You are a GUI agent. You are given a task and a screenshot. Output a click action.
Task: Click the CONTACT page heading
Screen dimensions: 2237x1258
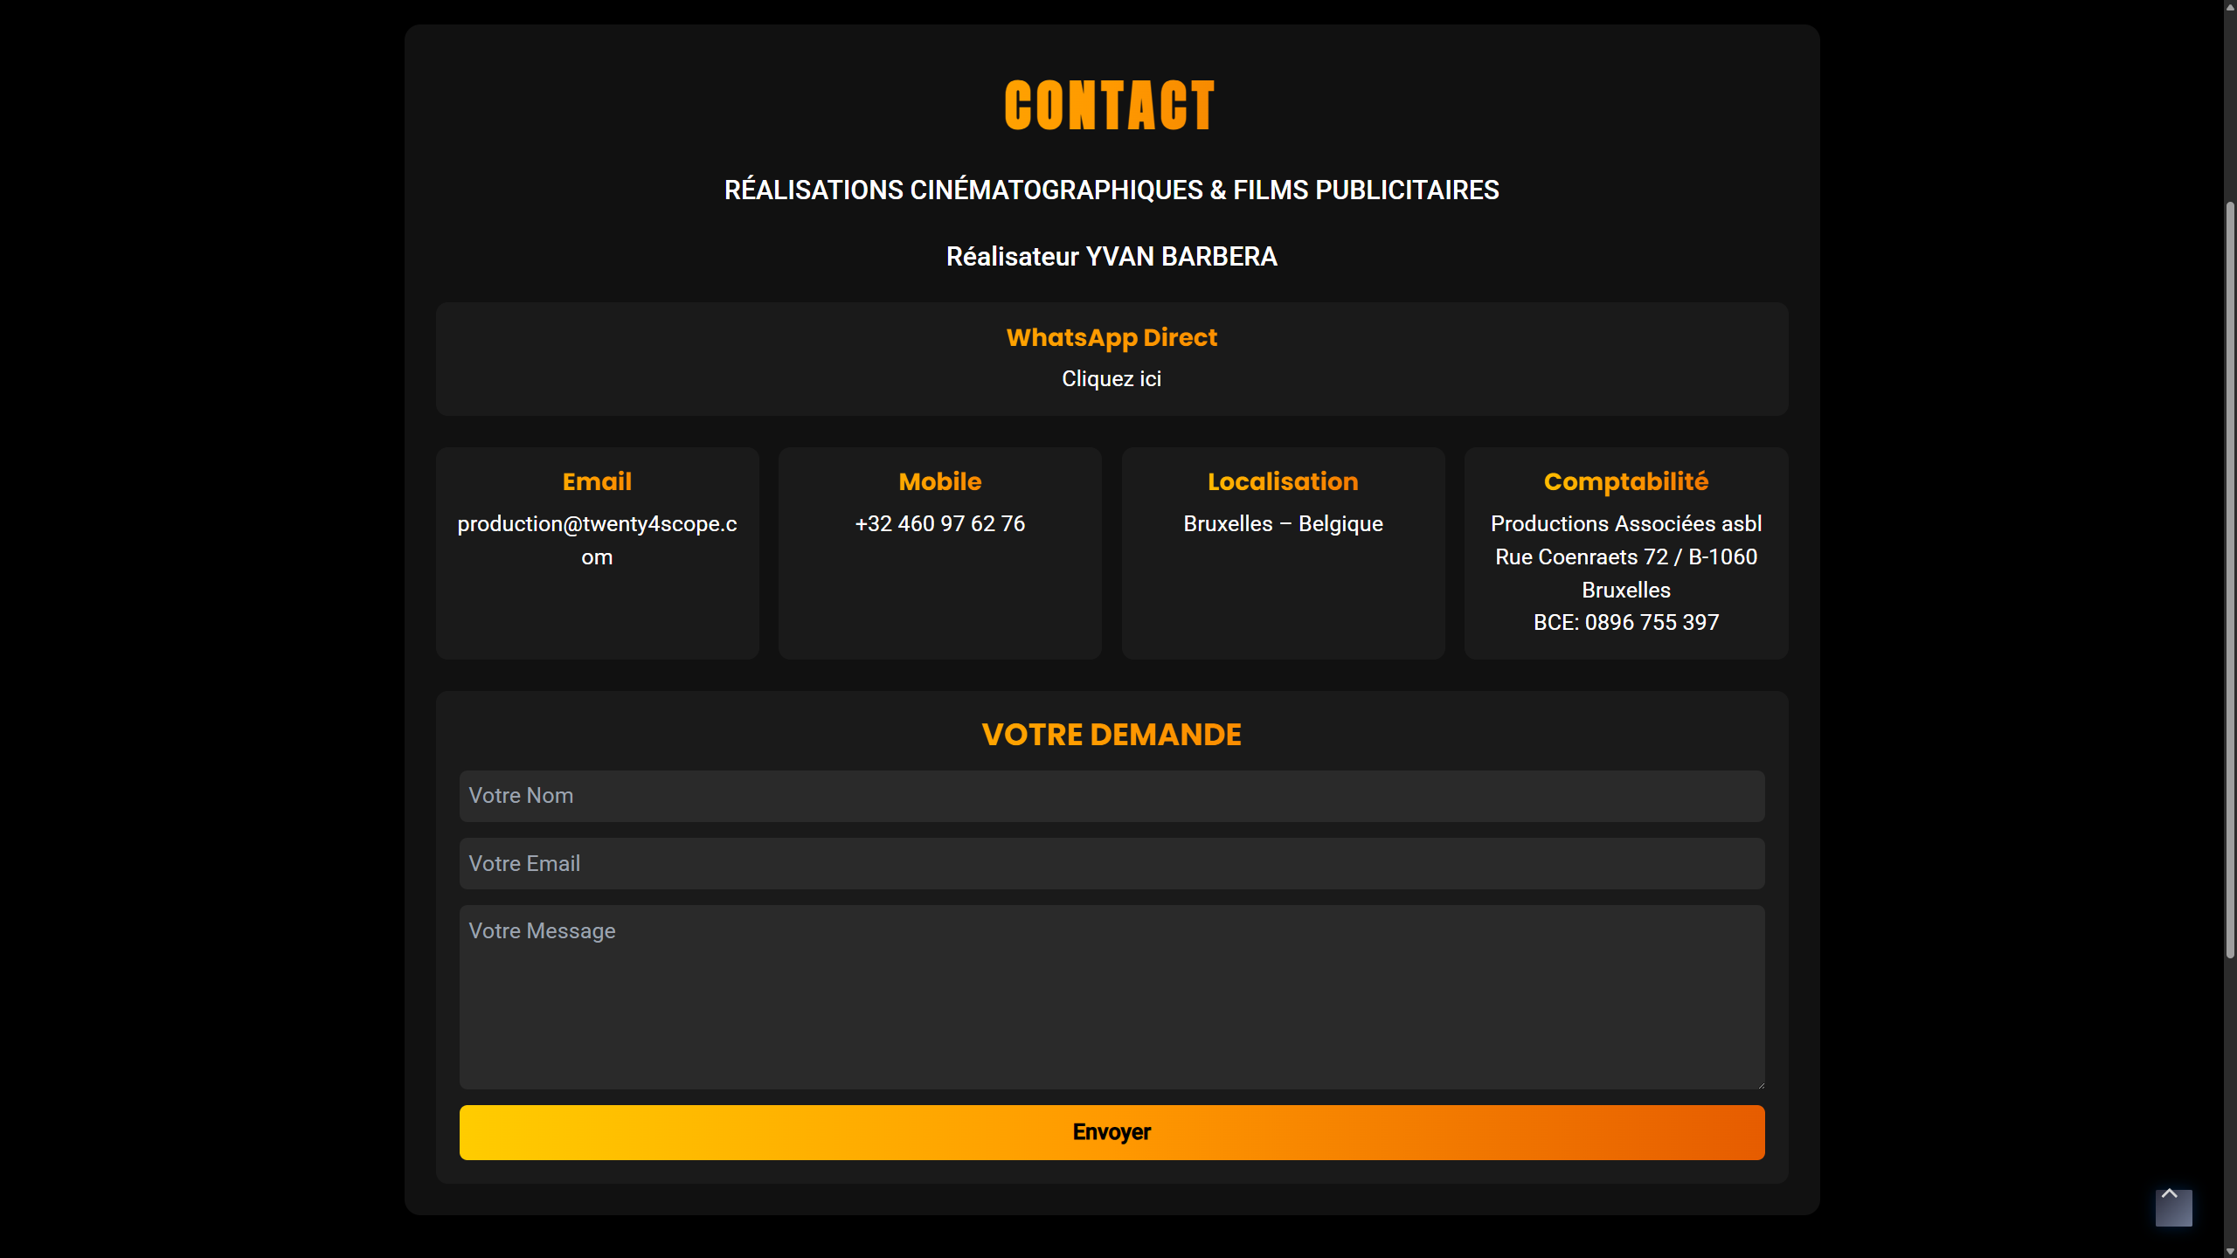(x=1110, y=106)
